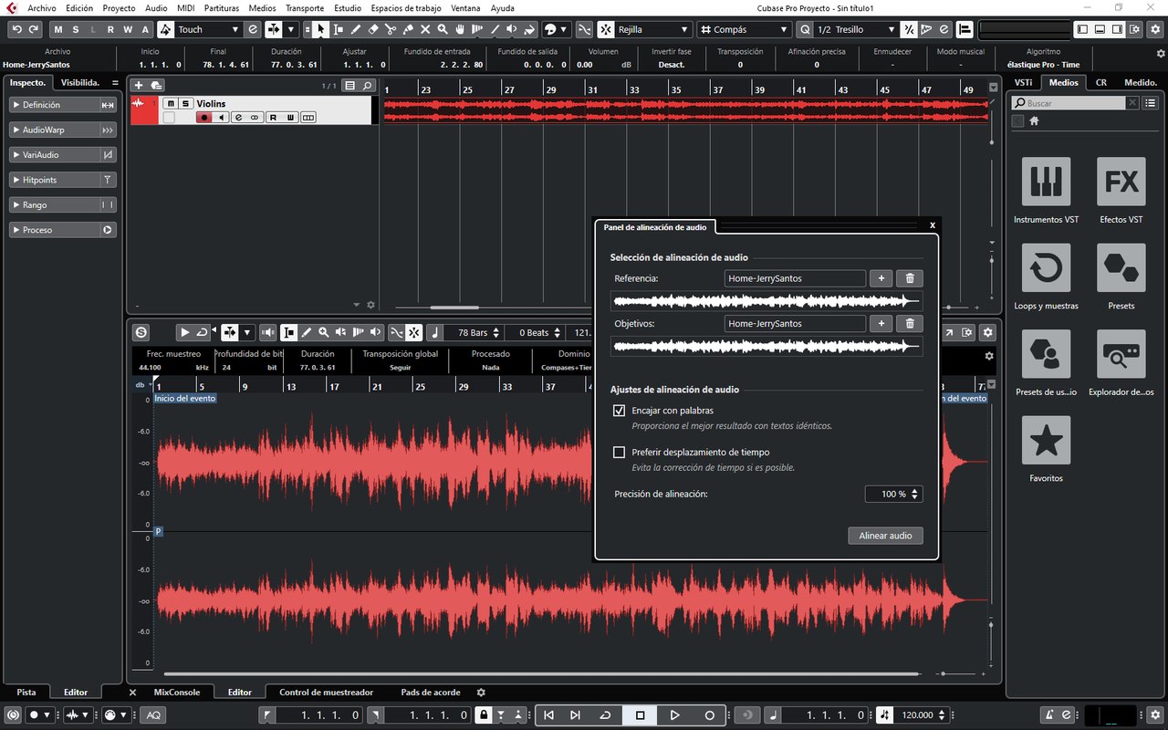The height and width of the screenshot is (730, 1168).
Task: Start playback with transport Play button
Action: point(674,715)
